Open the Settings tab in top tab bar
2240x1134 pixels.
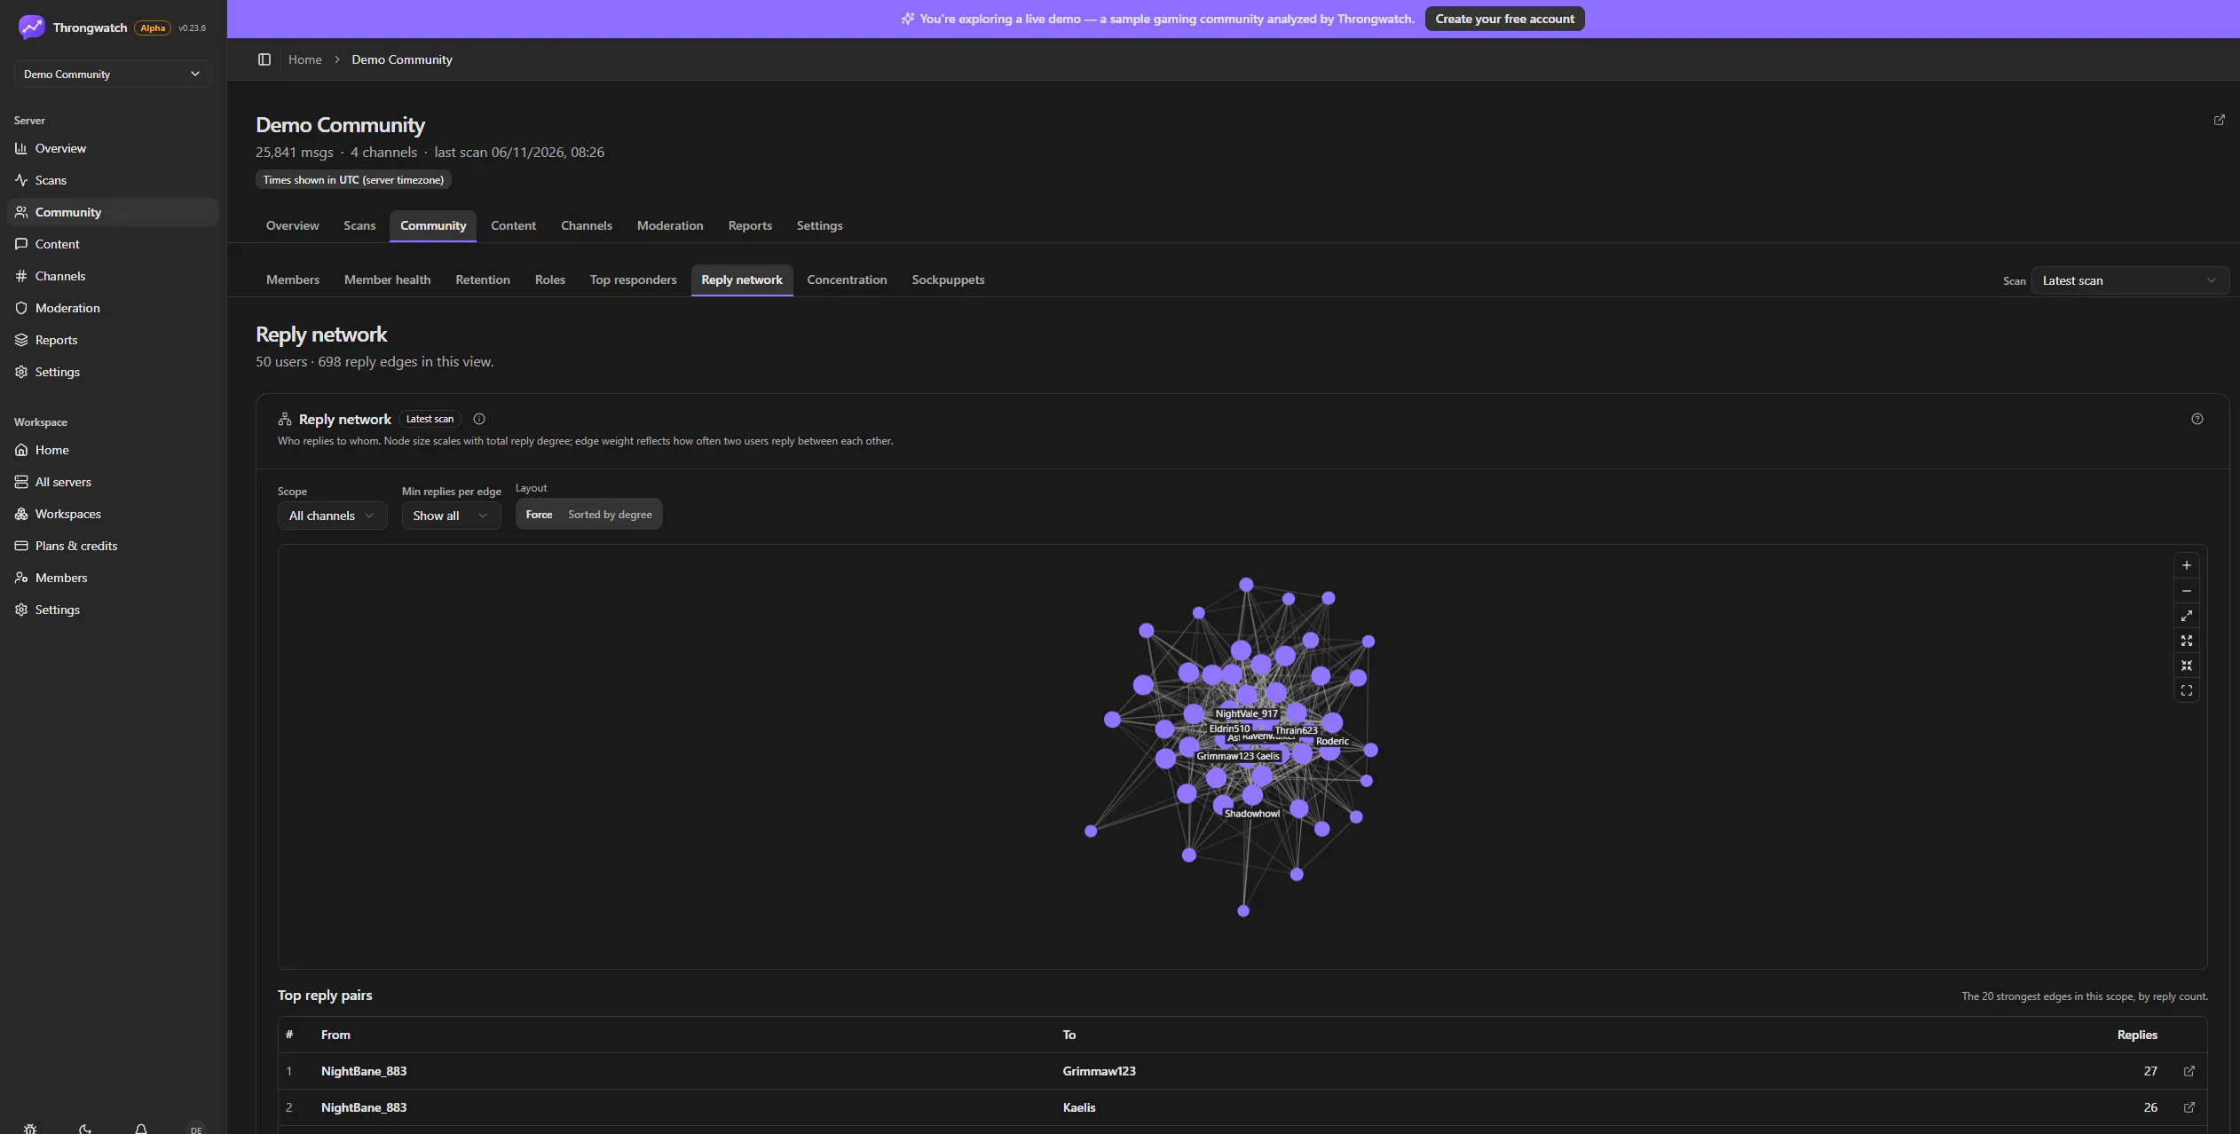click(x=819, y=225)
